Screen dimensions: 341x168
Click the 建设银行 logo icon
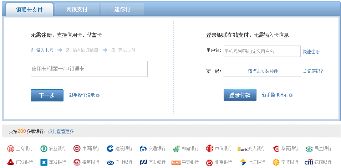click(x=110, y=149)
